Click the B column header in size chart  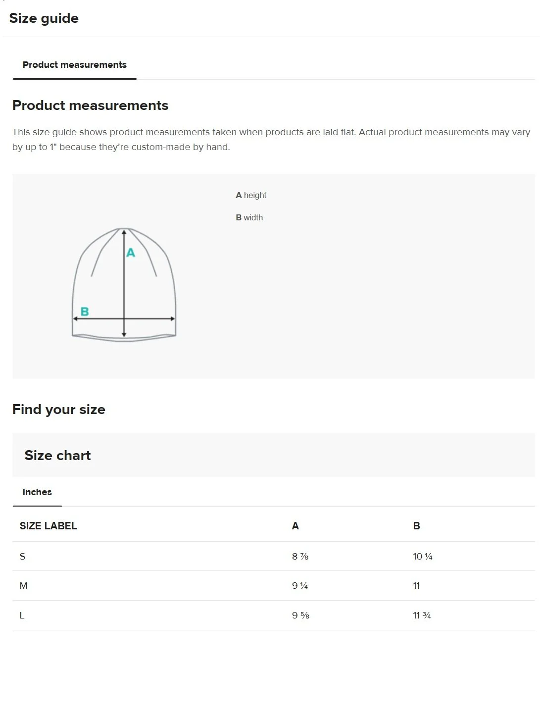(x=417, y=526)
